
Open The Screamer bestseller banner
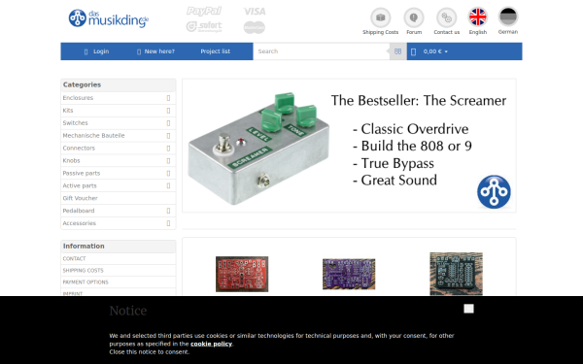pos(349,146)
